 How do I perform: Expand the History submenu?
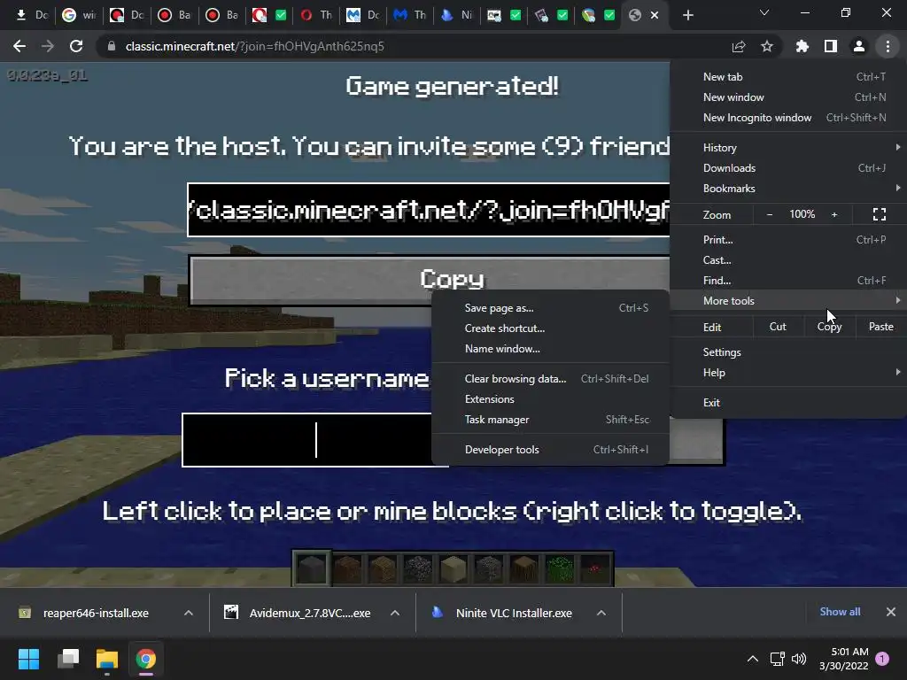coord(787,148)
